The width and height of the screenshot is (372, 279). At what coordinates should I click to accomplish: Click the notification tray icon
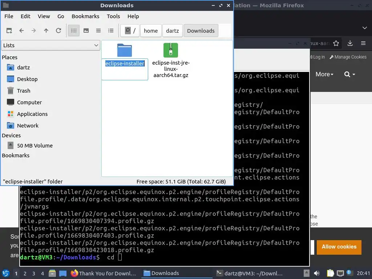(x=349, y=273)
